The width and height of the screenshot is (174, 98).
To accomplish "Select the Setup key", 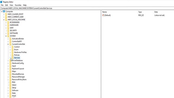I will pos(14,88).
